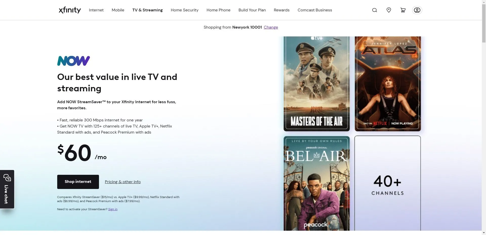Click Change location link

tap(271, 27)
